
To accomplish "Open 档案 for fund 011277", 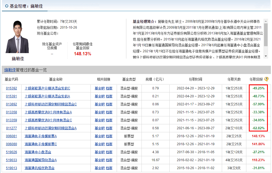I will pyautogui.click(x=109, y=128).
